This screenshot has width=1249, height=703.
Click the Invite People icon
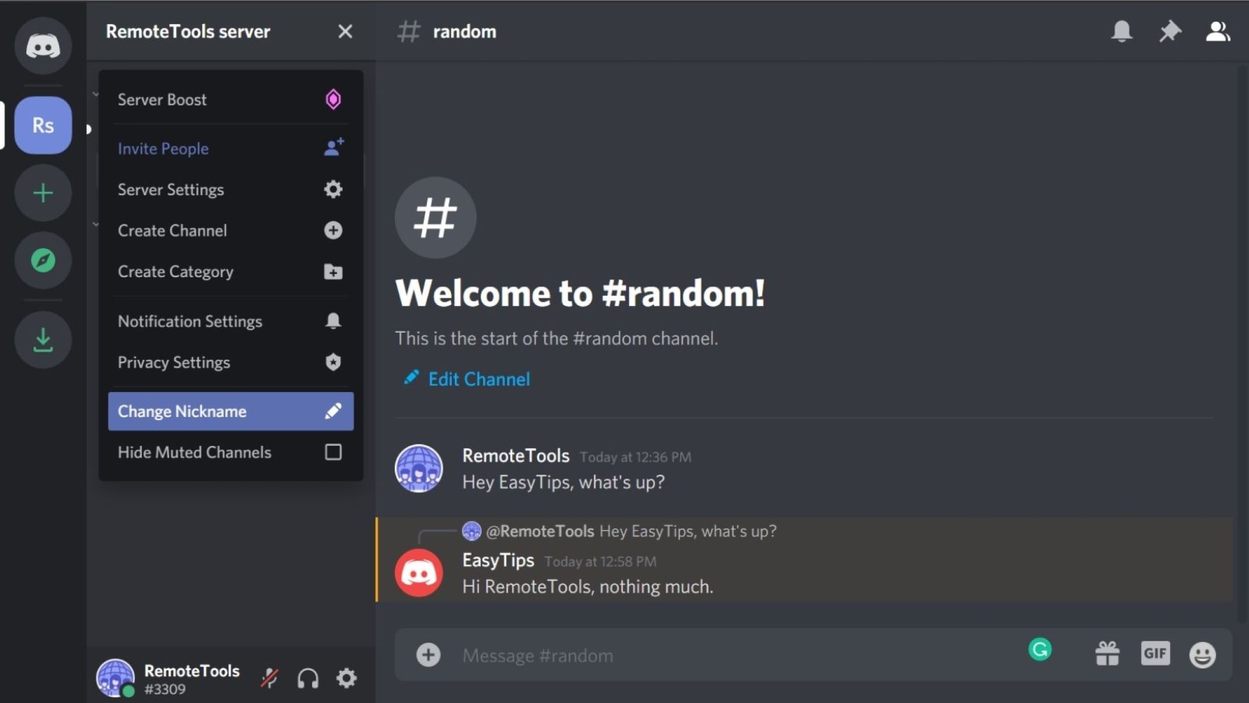[x=333, y=148]
